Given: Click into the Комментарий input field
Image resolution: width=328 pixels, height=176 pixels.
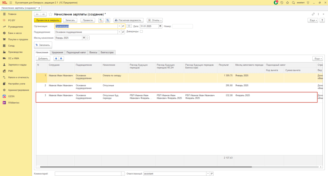Looking at the screenshot, I should coord(88,174).
